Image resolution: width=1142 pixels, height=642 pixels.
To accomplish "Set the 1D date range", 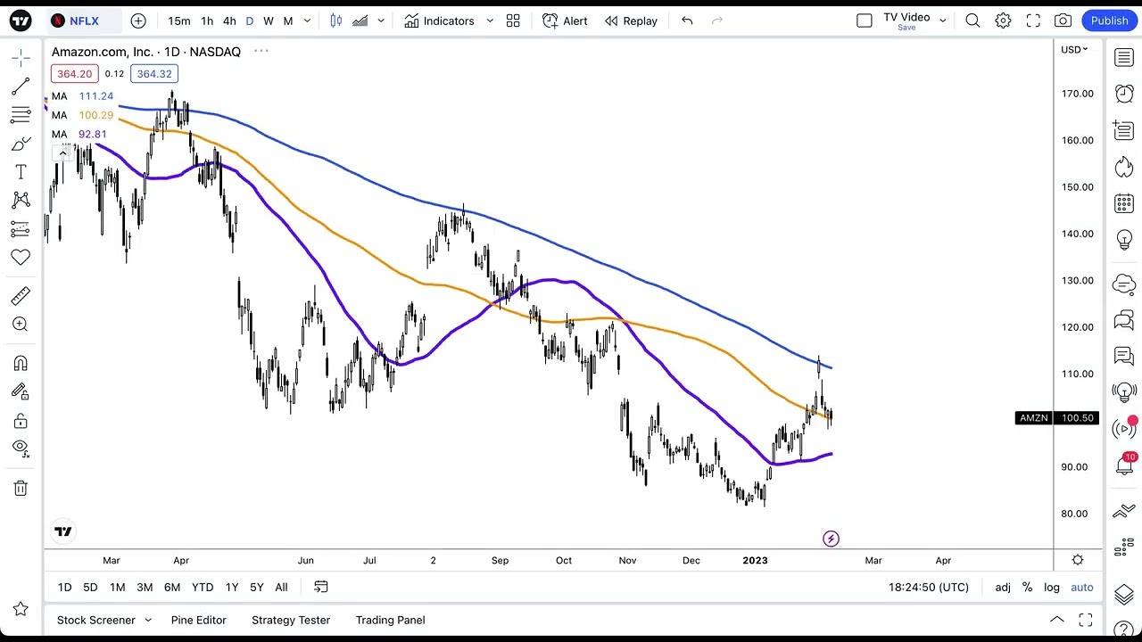I will click(65, 587).
